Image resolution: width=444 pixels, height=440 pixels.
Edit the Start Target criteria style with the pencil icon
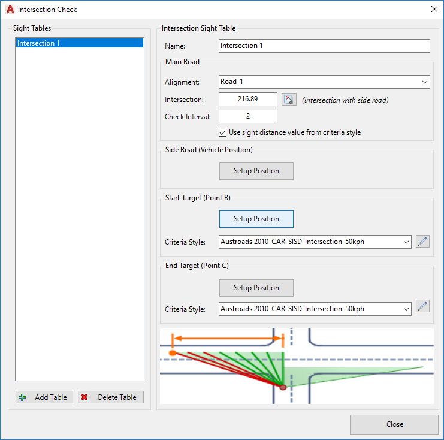tap(423, 242)
